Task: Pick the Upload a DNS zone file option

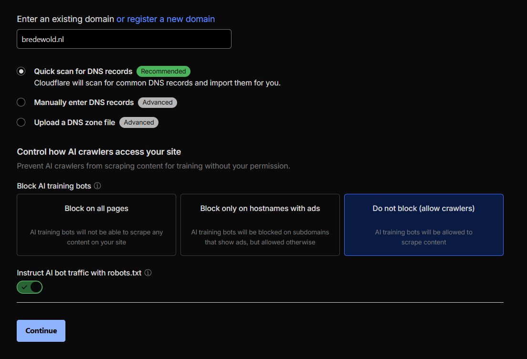Action: (x=21, y=122)
